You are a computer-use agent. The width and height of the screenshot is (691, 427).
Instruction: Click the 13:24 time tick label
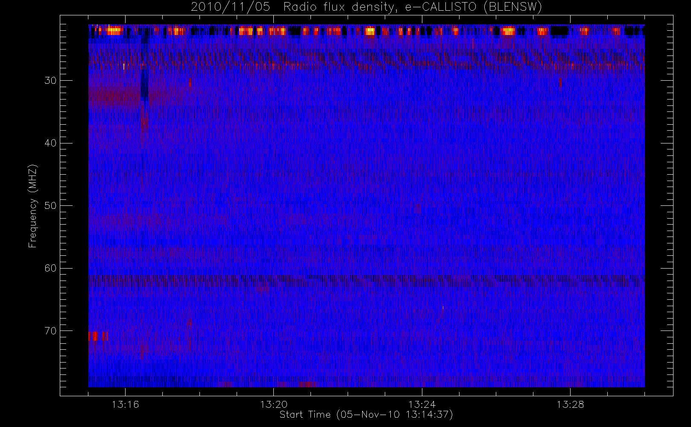[x=422, y=404]
